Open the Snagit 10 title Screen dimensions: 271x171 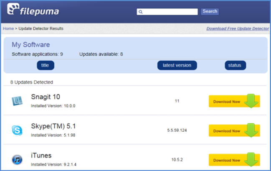[46, 97]
